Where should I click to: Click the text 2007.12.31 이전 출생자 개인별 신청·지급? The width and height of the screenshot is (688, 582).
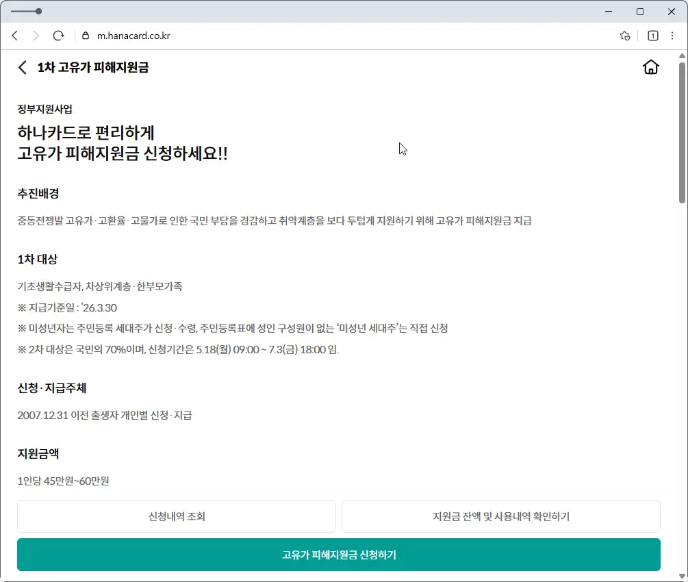click(x=105, y=415)
